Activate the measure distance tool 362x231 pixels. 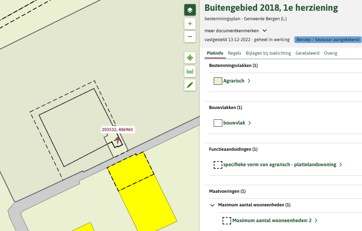(190, 71)
